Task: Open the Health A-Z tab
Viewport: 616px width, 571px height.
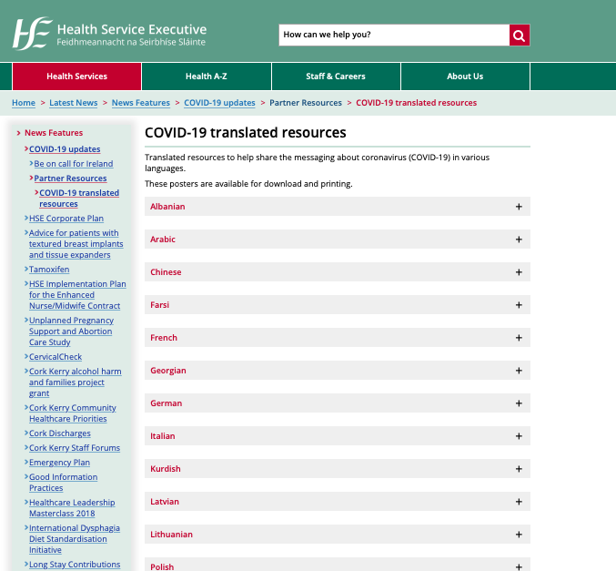Action: pyautogui.click(x=207, y=76)
